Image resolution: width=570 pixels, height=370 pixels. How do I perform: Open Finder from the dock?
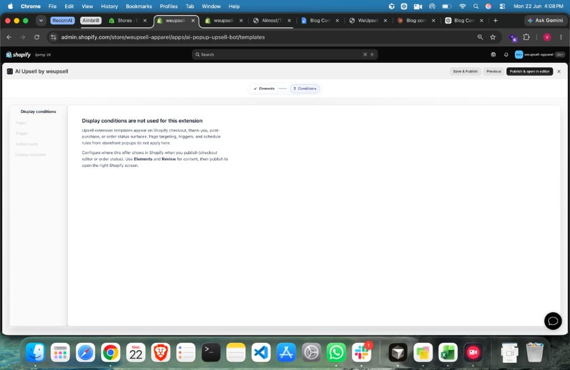(x=35, y=353)
